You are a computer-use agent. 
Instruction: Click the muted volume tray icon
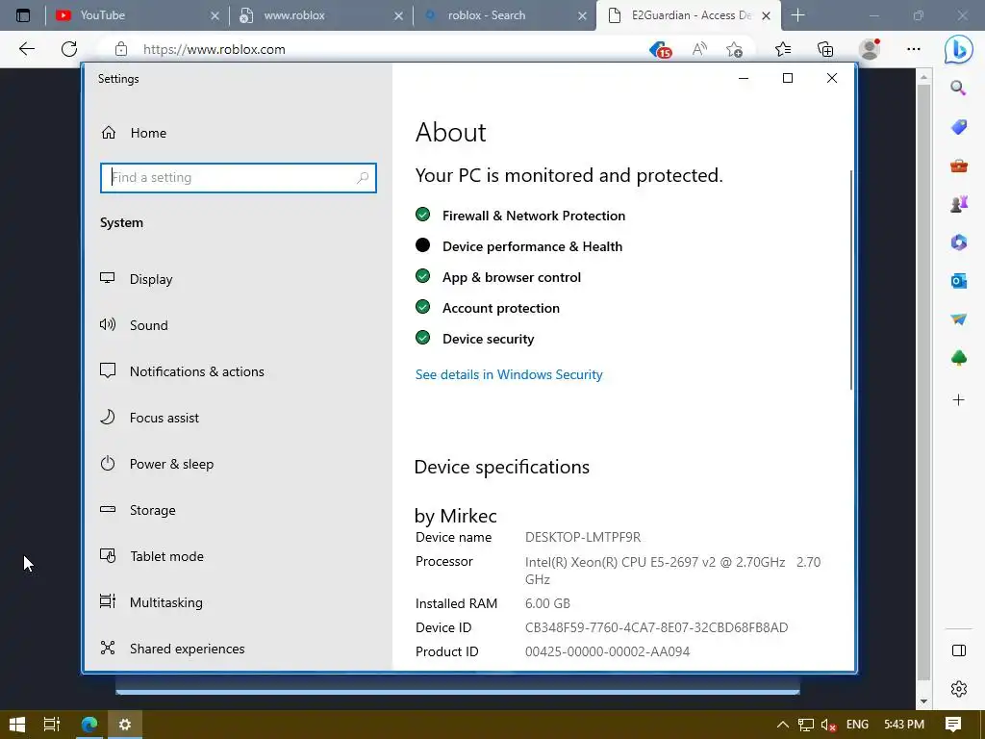click(x=828, y=726)
